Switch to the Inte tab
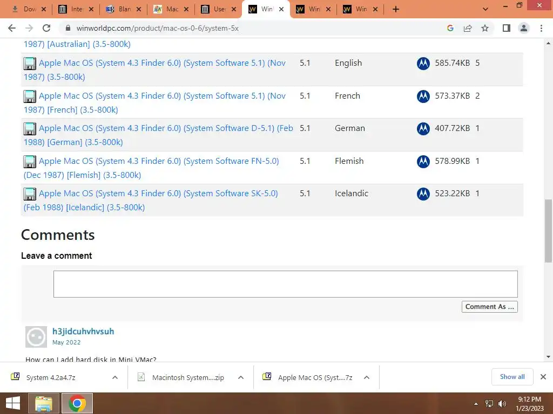The image size is (553, 414). pos(76,9)
